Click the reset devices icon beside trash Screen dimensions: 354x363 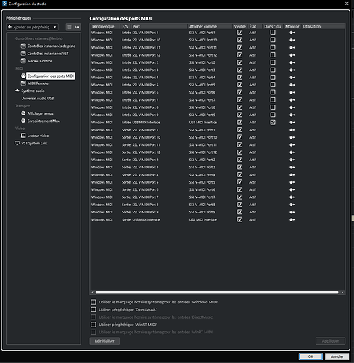(77, 27)
